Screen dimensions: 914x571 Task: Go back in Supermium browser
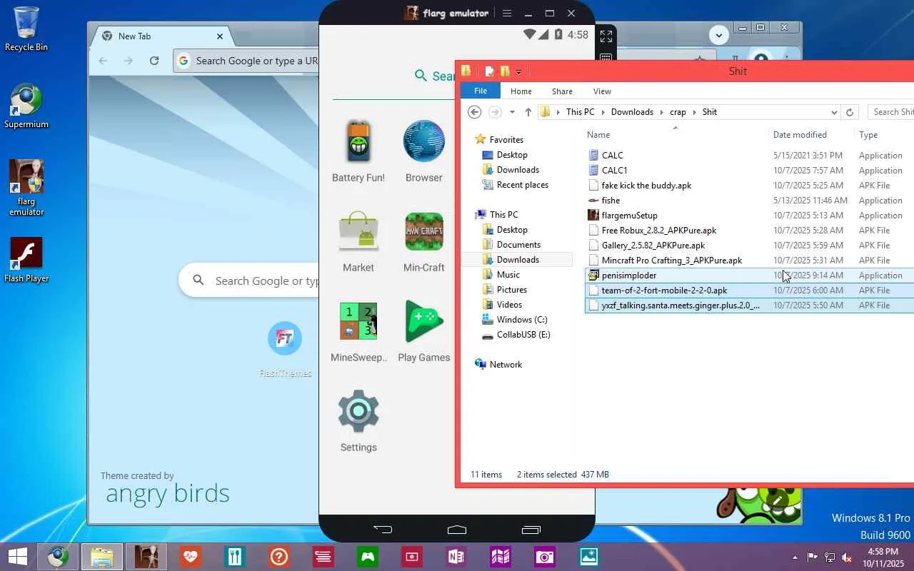[103, 61]
